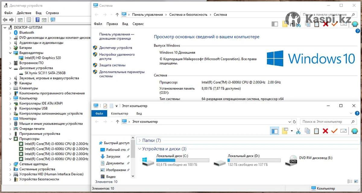Select Документы in Quick Access pane
The width and height of the screenshot is (362, 193).
(x=115, y=163)
